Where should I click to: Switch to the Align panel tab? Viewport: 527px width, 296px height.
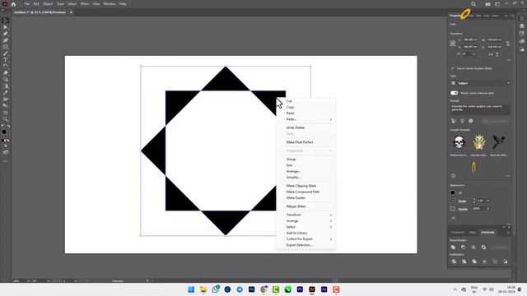[x=473, y=232]
